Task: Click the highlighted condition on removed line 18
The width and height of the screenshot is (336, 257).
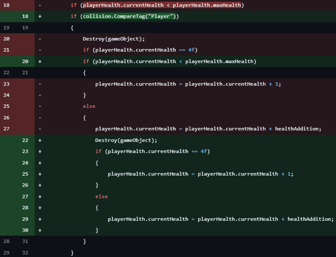Action: tap(162, 5)
